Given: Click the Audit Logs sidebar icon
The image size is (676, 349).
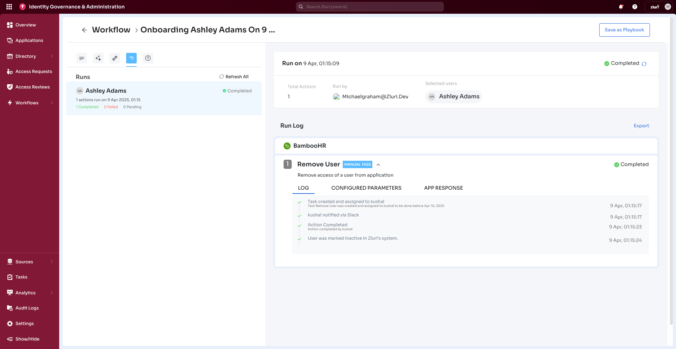Looking at the screenshot, I should (x=10, y=308).
